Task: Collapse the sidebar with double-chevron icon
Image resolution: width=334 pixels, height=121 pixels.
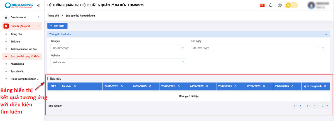Action: click(38, 5)
